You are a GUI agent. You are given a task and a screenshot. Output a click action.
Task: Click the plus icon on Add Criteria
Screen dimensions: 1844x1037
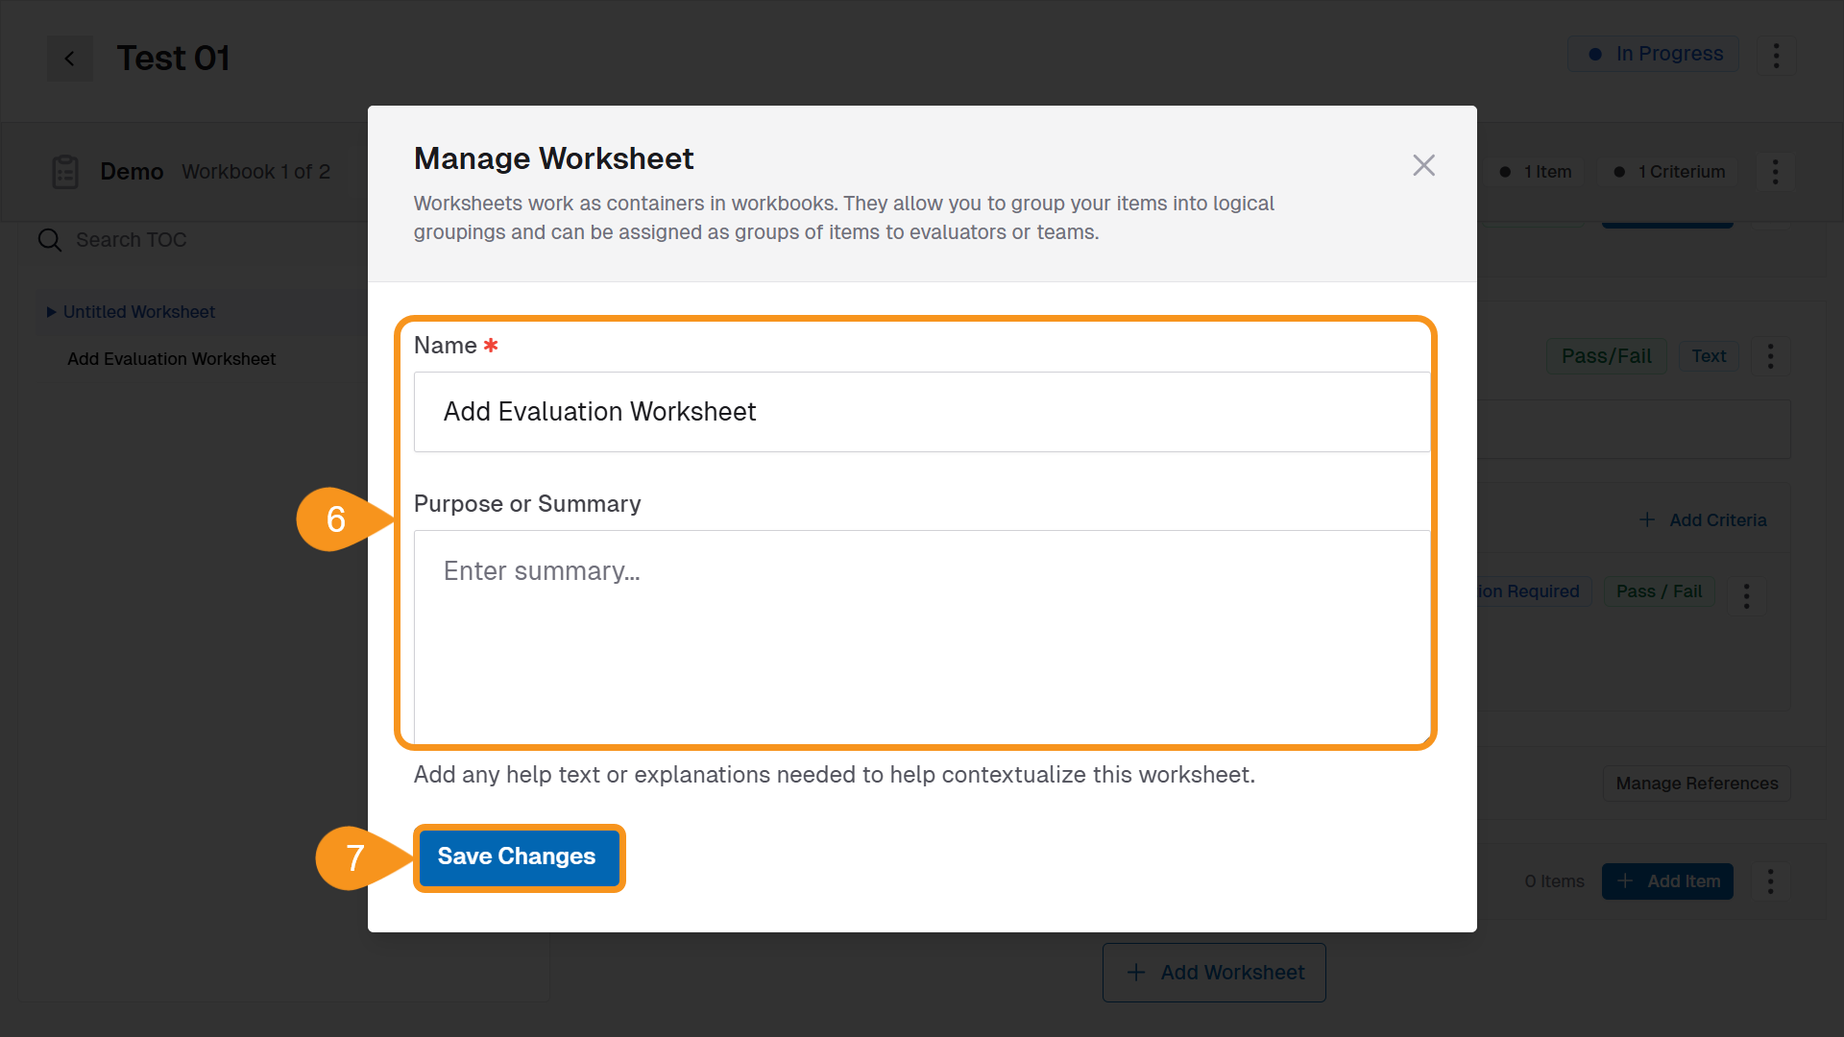pyautogui.click(x=1646, y=519)
